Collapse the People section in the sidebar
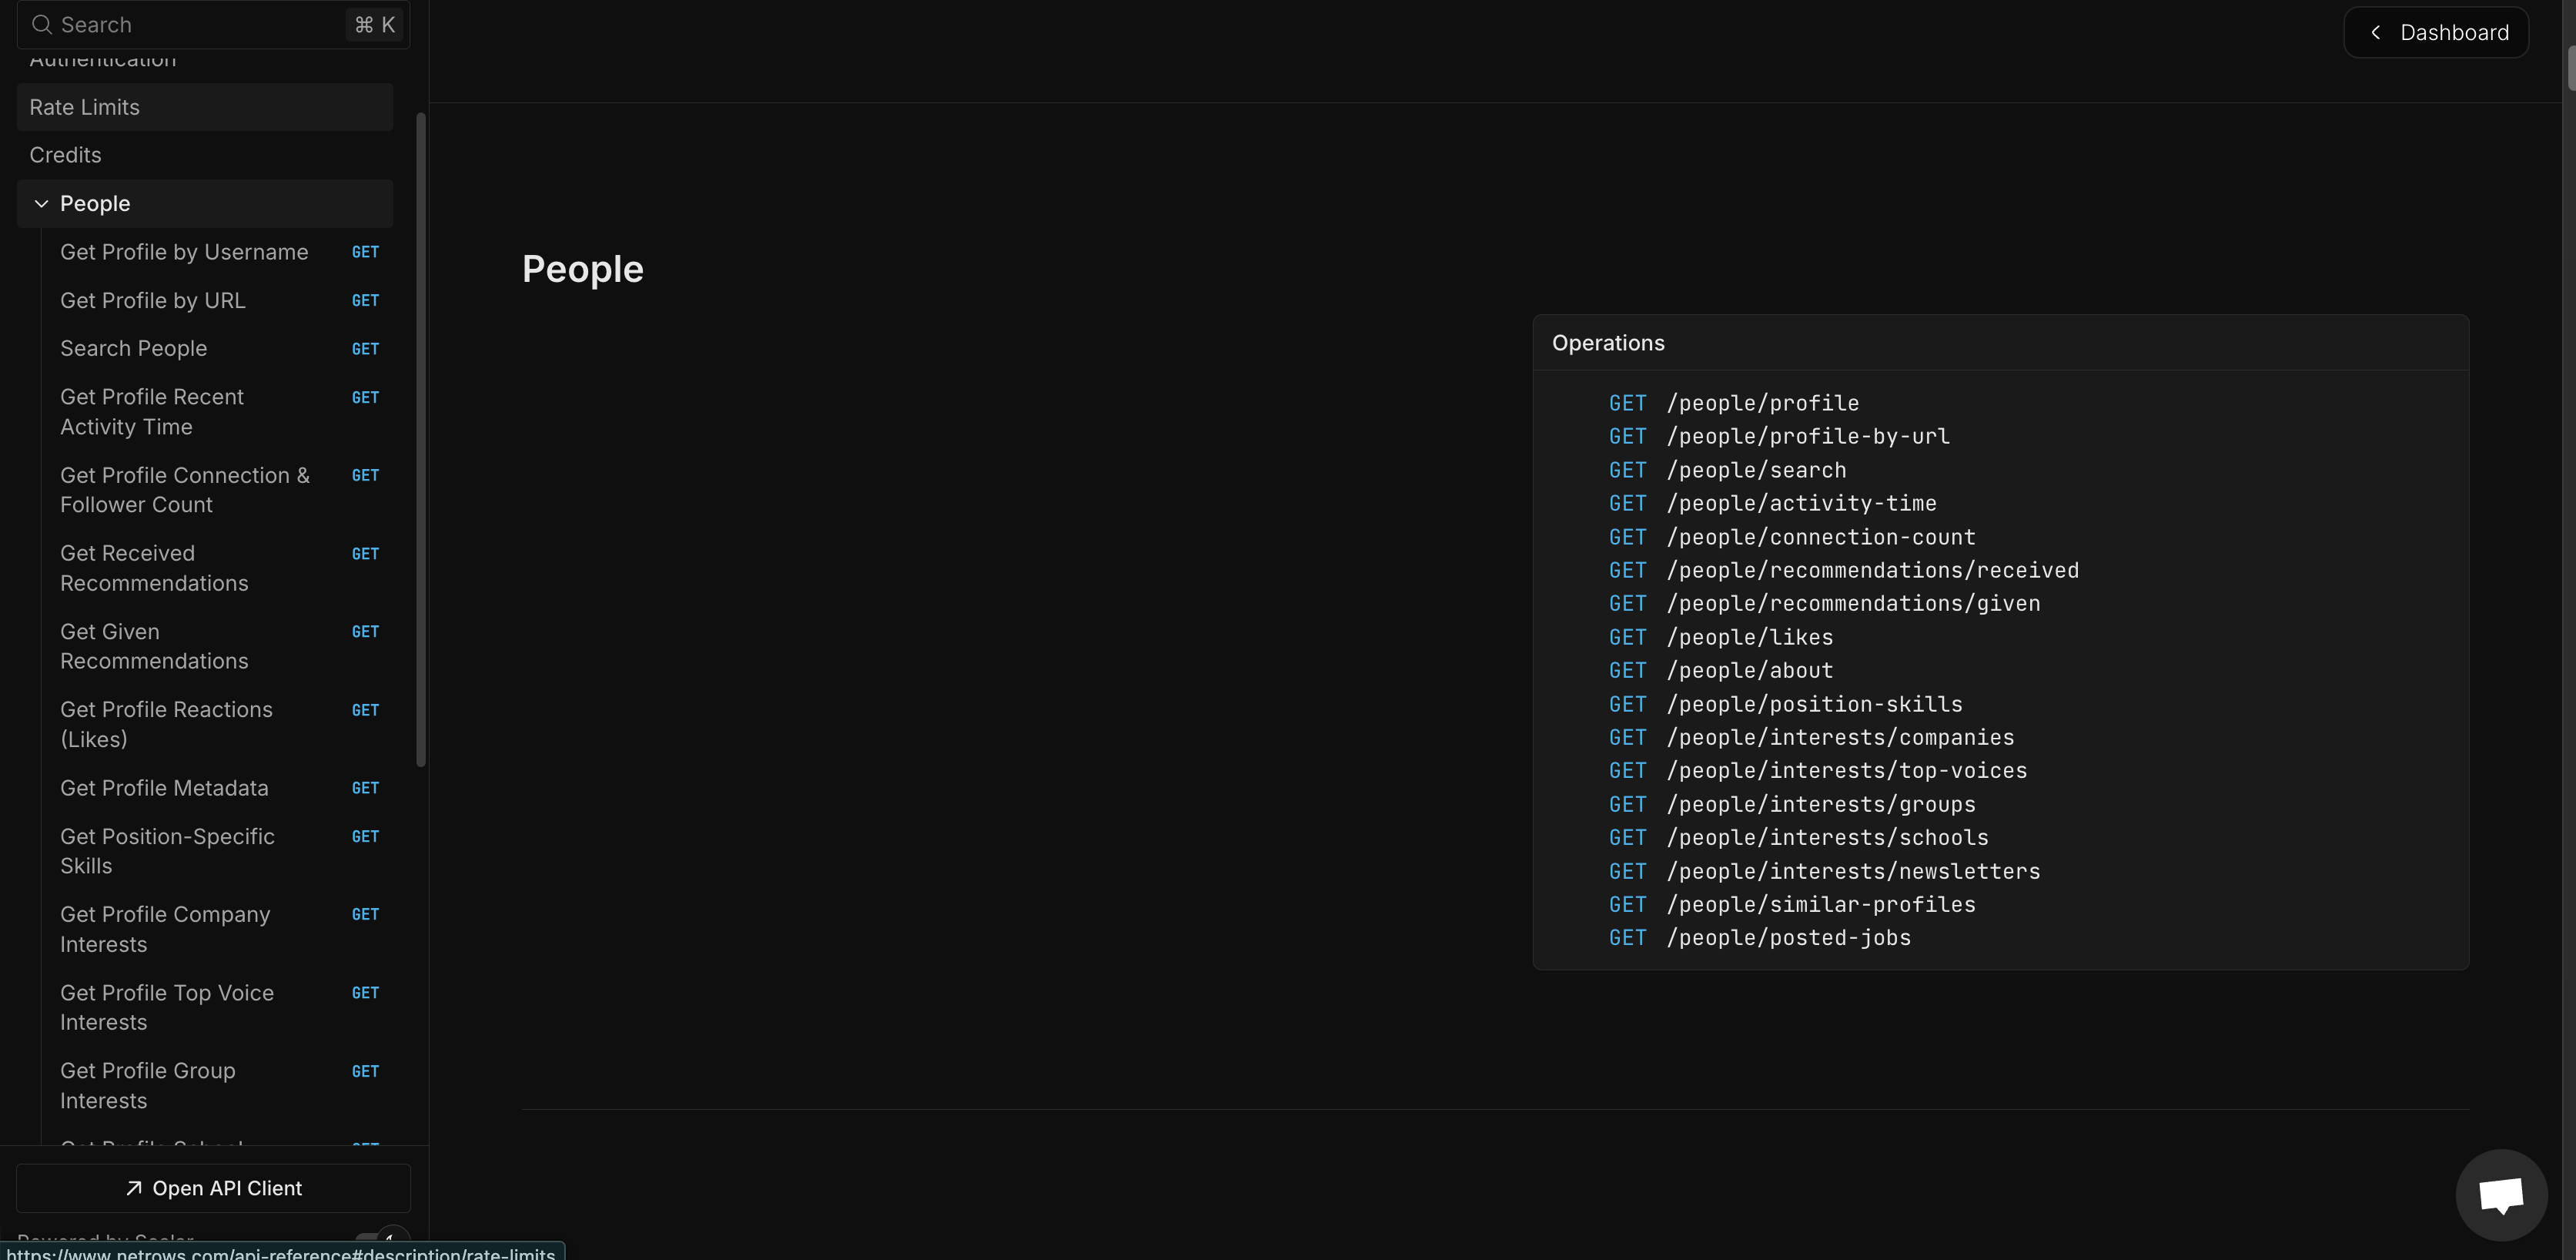 tap(41, 203)
